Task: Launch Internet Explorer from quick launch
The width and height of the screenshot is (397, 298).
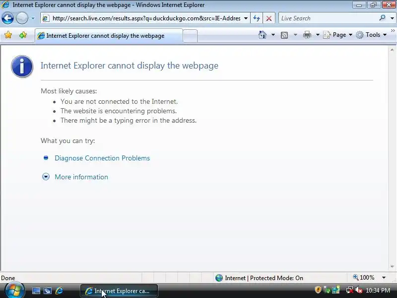Action: [59, 291]
